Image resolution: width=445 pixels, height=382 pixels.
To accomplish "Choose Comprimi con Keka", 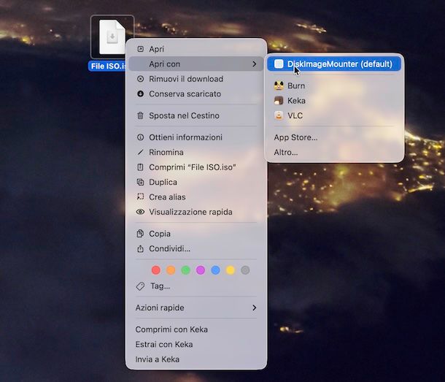I will pyautogui.click(x=196, y=329).
